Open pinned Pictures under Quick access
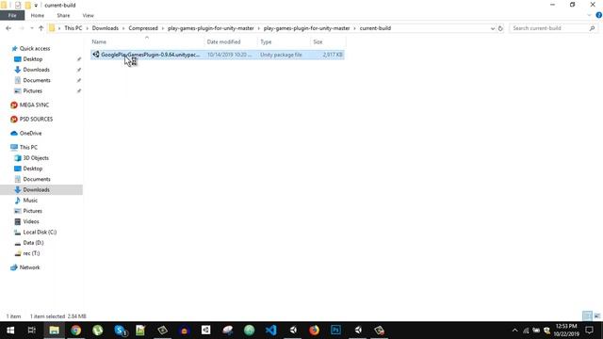The width and height of the screenshot is (603, 339). pos(32,91)
